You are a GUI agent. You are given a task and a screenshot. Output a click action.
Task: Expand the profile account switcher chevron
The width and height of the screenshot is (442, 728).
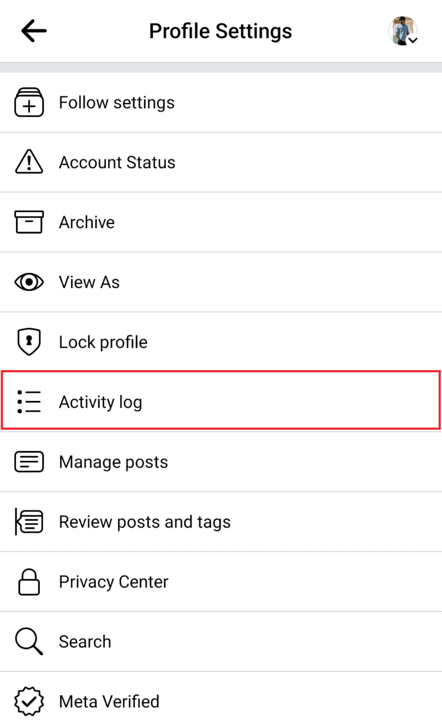click(414, 40)
